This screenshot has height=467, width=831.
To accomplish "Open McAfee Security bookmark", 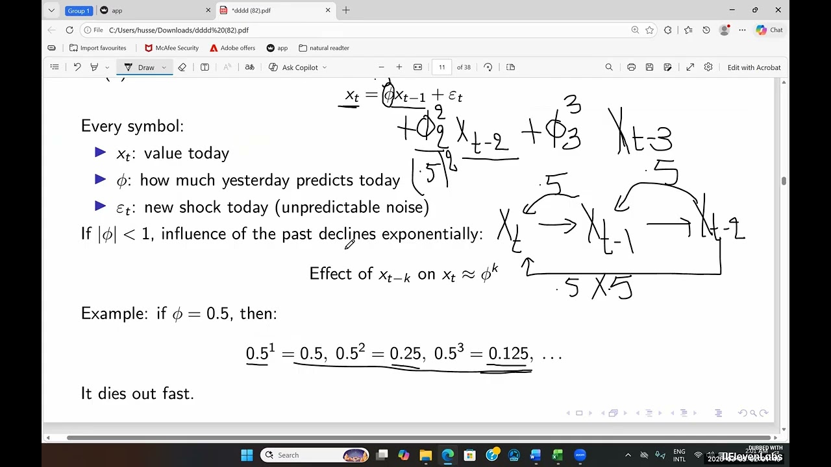I will (x=171, y=48).
